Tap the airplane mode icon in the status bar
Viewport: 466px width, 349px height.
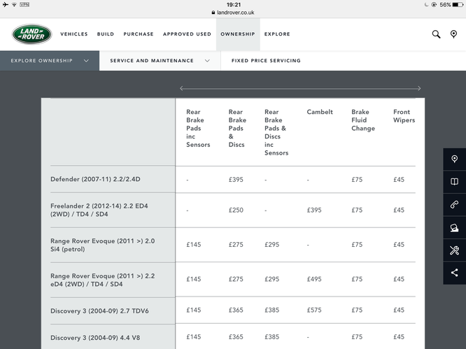point(6,4)
